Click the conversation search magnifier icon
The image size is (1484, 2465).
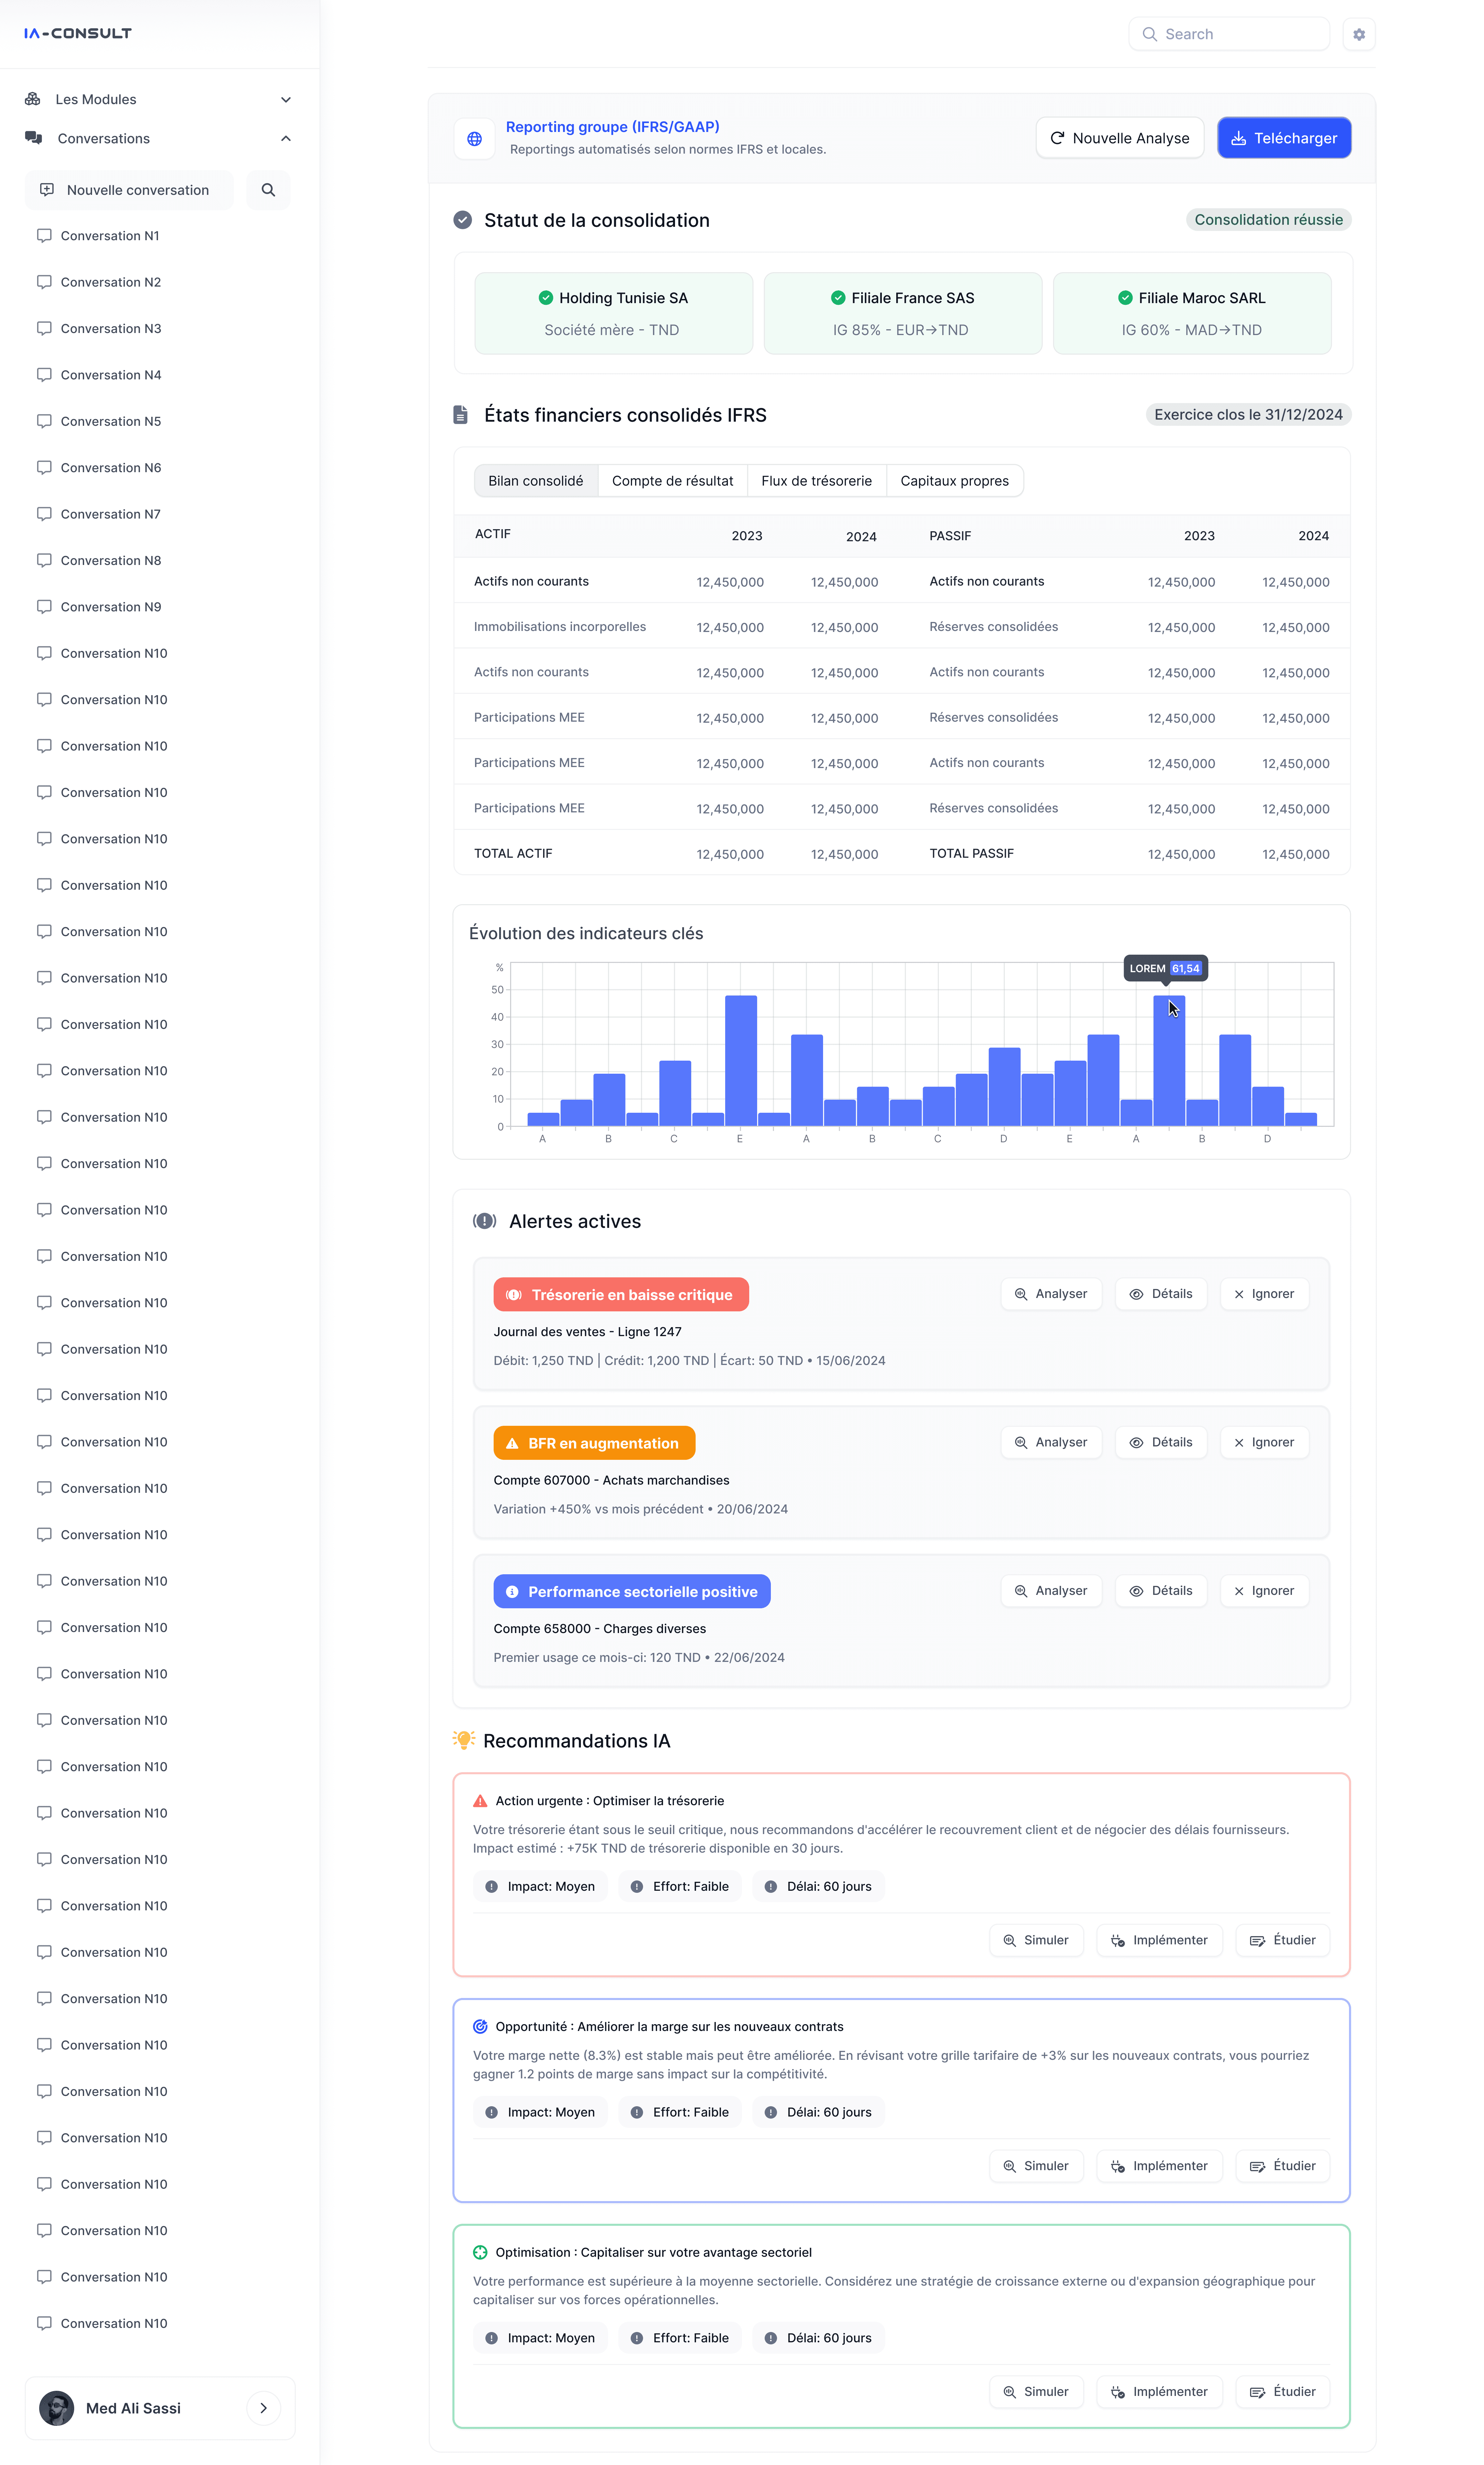pos(268,190)
